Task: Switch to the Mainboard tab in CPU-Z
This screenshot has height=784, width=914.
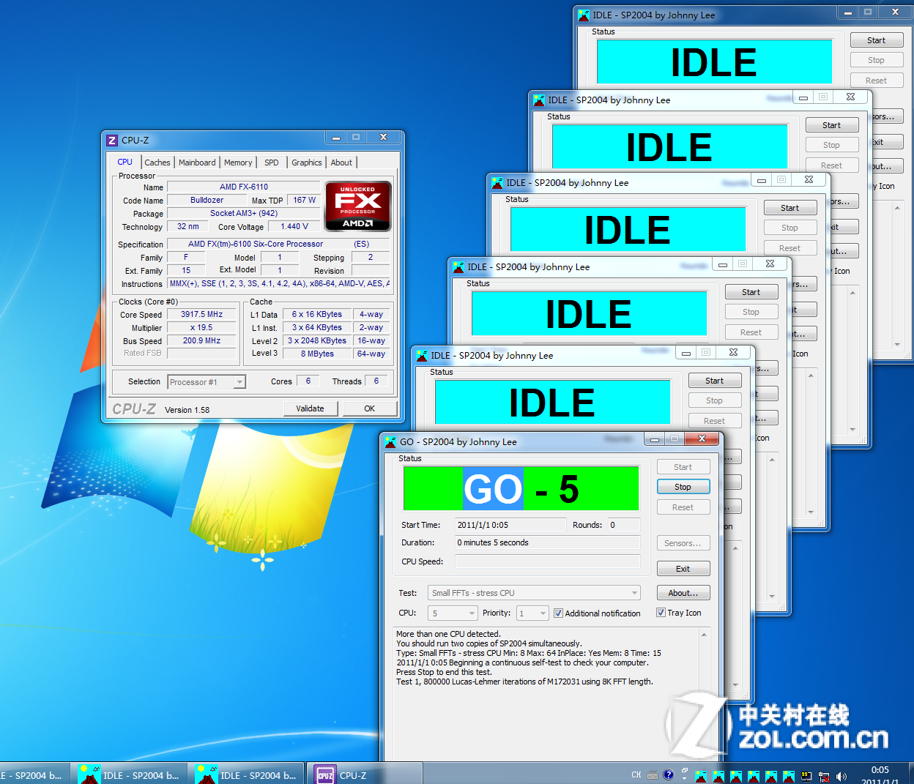Action: point(197,163)
